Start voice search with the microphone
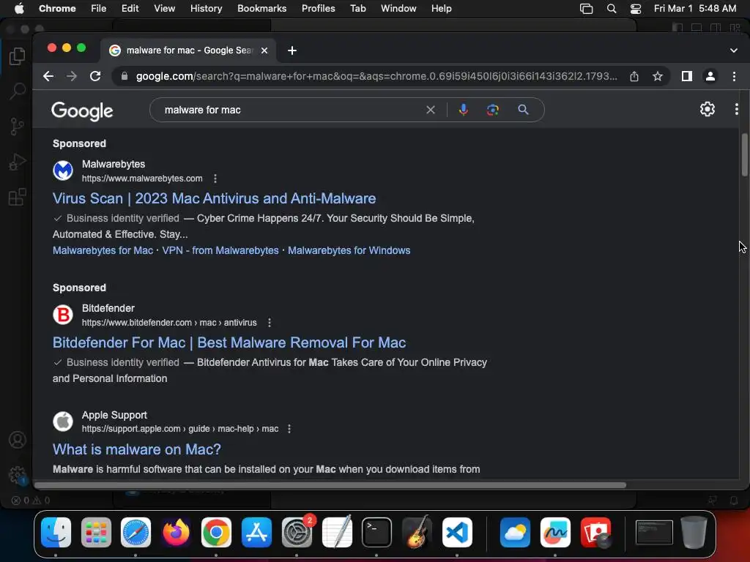 (x=463, y=110)
